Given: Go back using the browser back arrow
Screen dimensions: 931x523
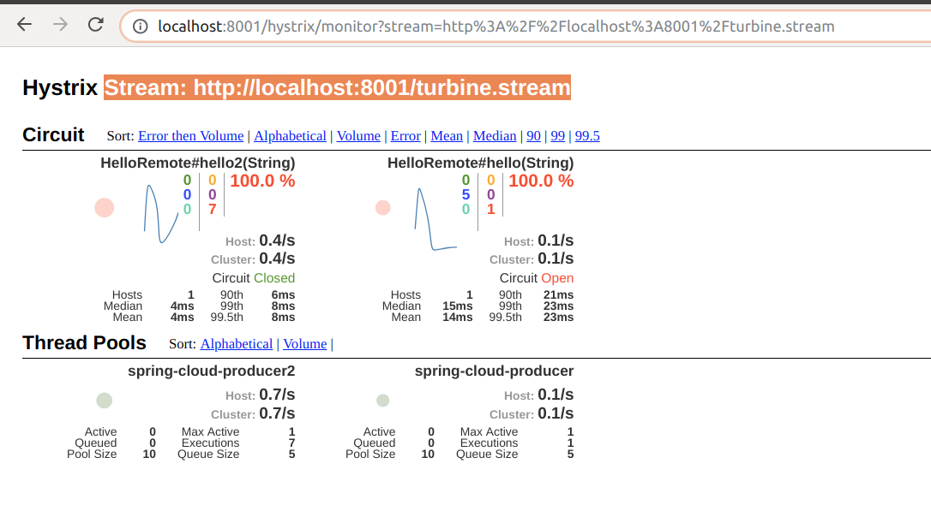Looking at the screenshot, I should (24, 25).
